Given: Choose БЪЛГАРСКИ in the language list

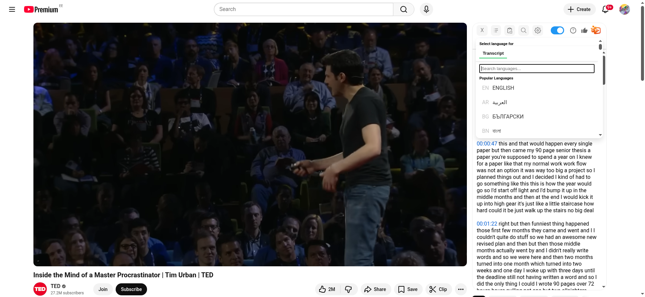Looking at the screenshot, I should click(508, 116).
